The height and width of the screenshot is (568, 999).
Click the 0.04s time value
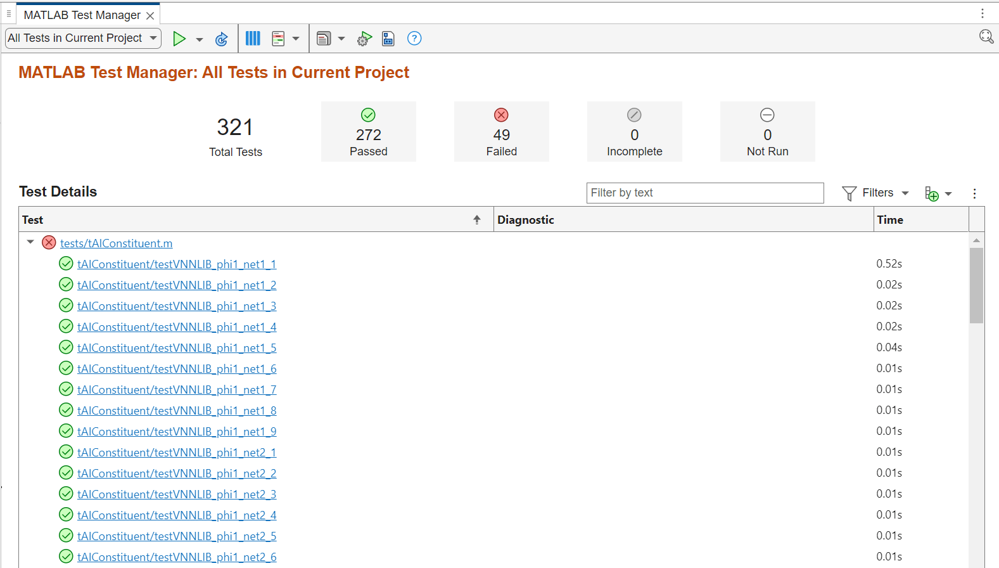coord(889,347)
